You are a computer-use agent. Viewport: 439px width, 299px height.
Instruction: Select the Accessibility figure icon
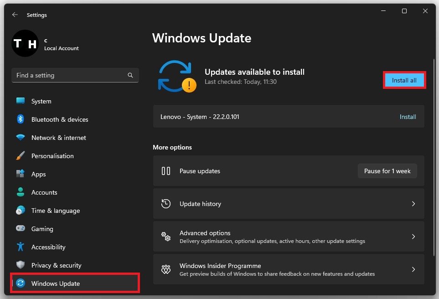21,247
